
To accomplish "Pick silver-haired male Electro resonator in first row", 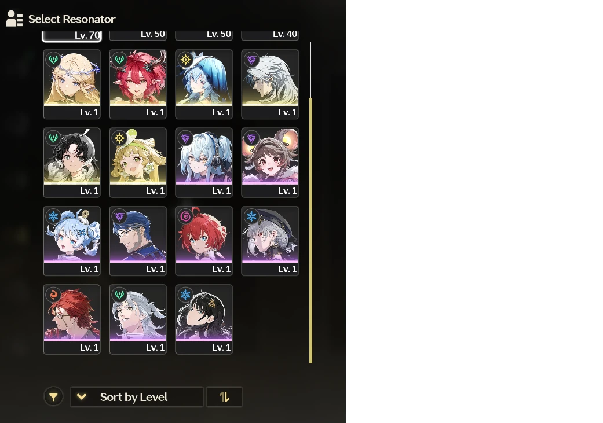I will [270, 84].
